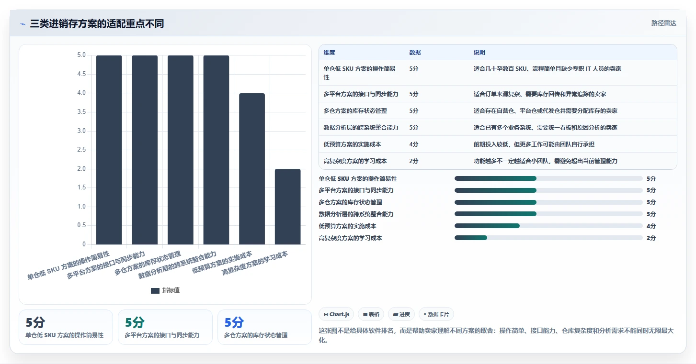Select the 表格 tag chip
Screen dimensions: 696x364
tap(371, 314)
